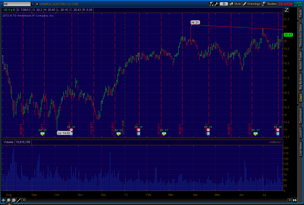Open the Times And Sales tab

pyautogui.click(x=300, y=36)
